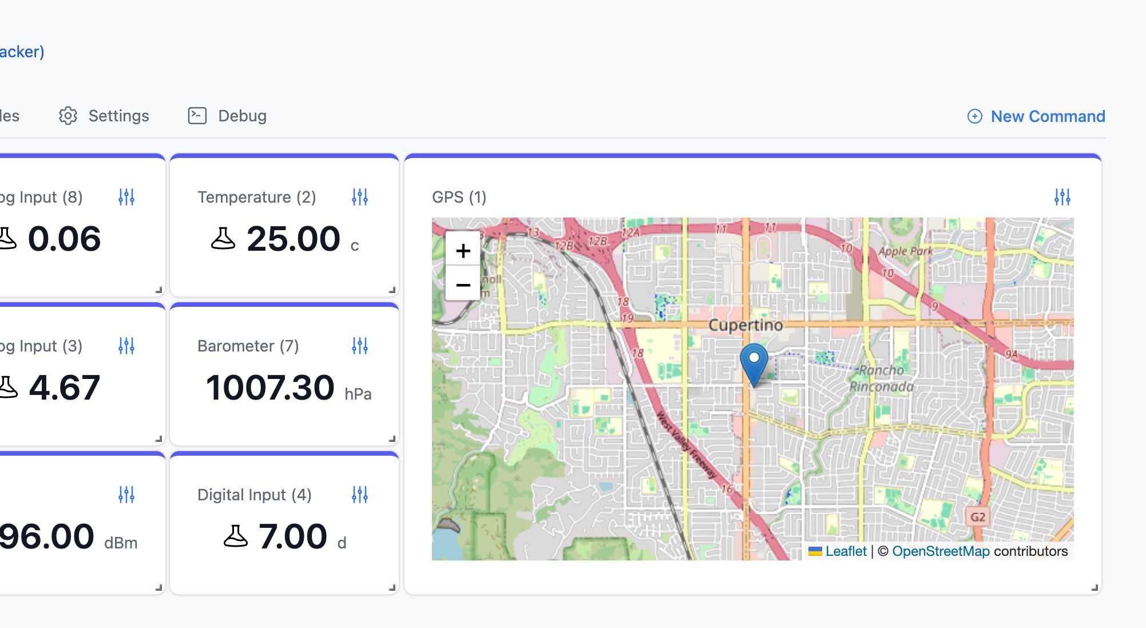The image size is (1146, 628).
Task: Click the sliders icon on Analog Input (8)
Action: (126, 197)
